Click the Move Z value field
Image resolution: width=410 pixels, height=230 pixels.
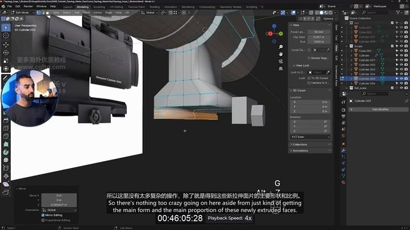coord(59,205)
